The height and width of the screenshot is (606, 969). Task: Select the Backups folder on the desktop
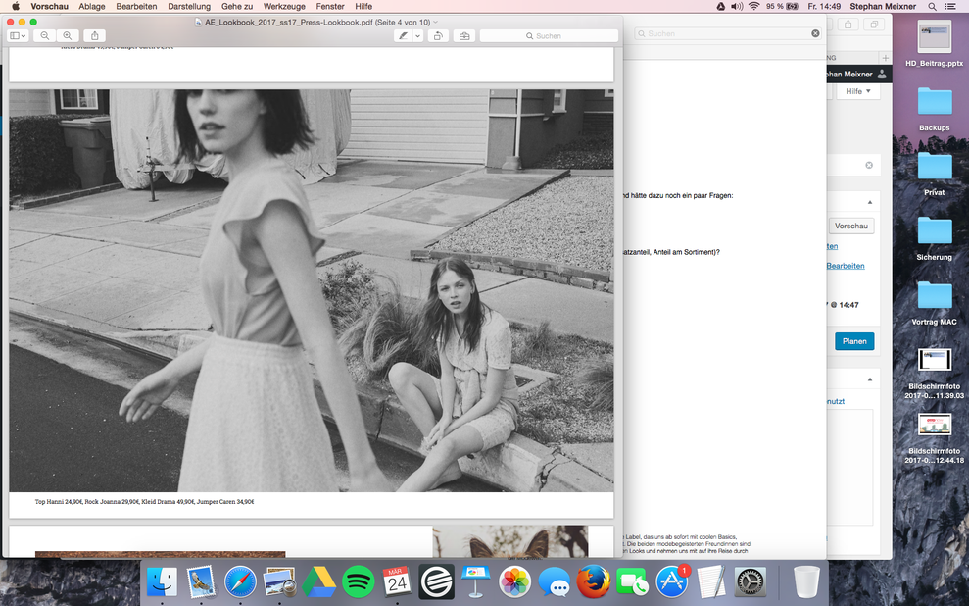tap(934, 110)
